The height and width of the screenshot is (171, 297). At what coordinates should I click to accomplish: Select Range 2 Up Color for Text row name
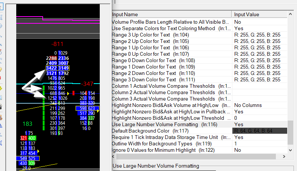[x=172, y=41]
